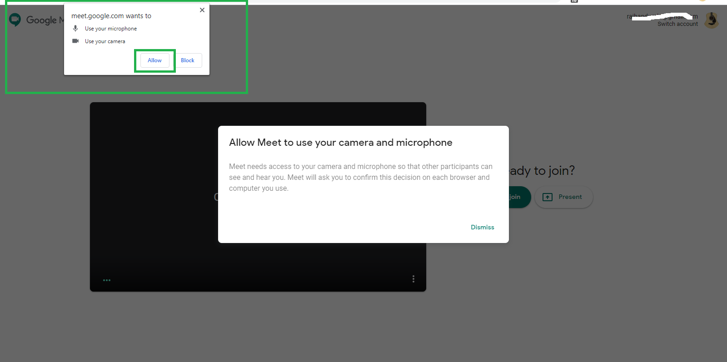Open the video preview more options menu
This screenshot has width=727, height=362.
point(413,279)
